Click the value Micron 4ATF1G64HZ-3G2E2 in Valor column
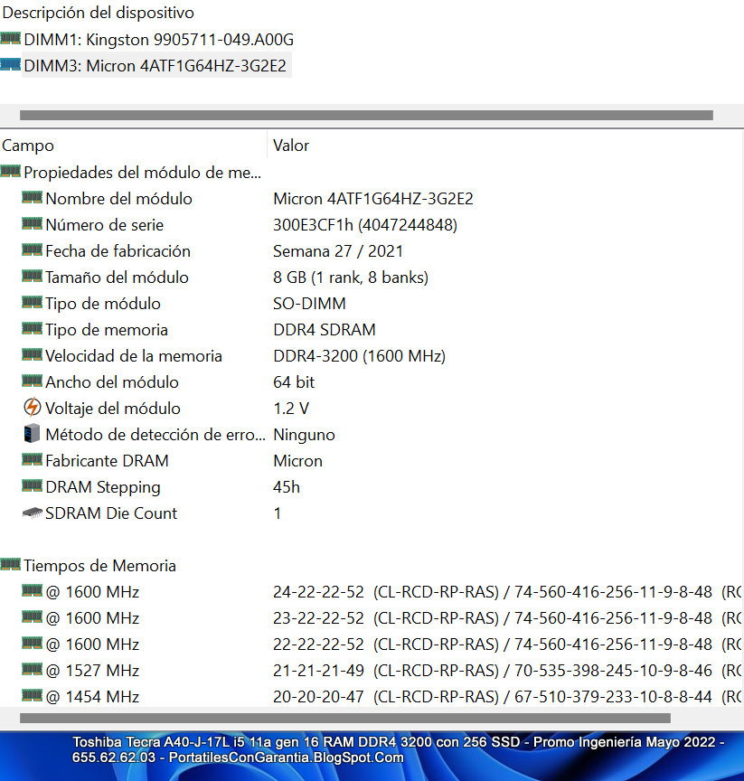This screenshot has height=781, width=744. (x=373, y=199)
